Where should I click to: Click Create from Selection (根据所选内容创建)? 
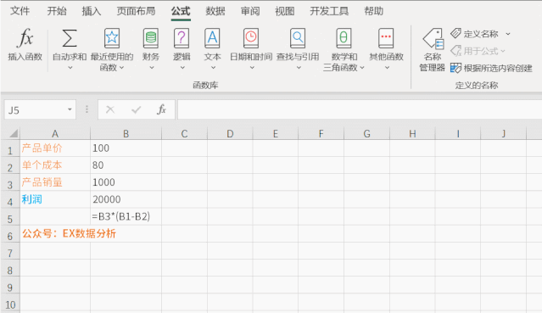click(x=491, y=68)
